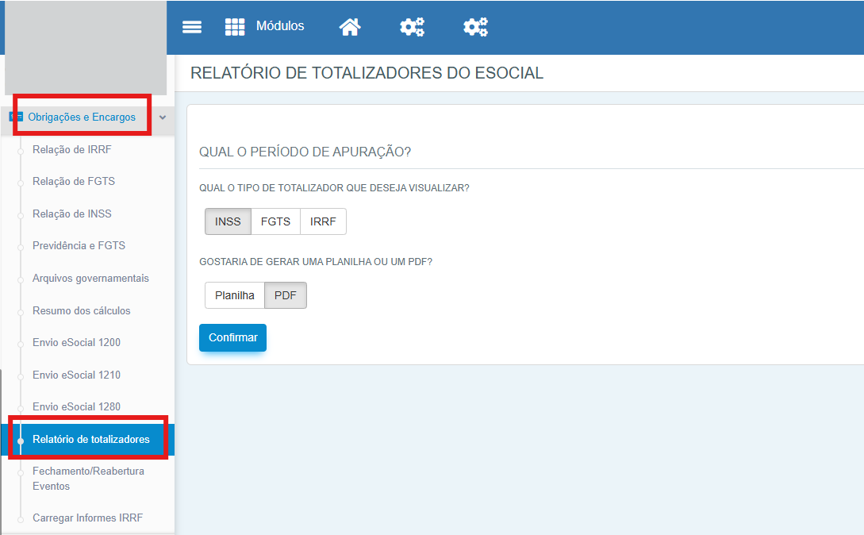The height and width of the screenshot is (535, 864).
Task: Click the Obrigações e Encargos section icon
Action: click(16, 117)
